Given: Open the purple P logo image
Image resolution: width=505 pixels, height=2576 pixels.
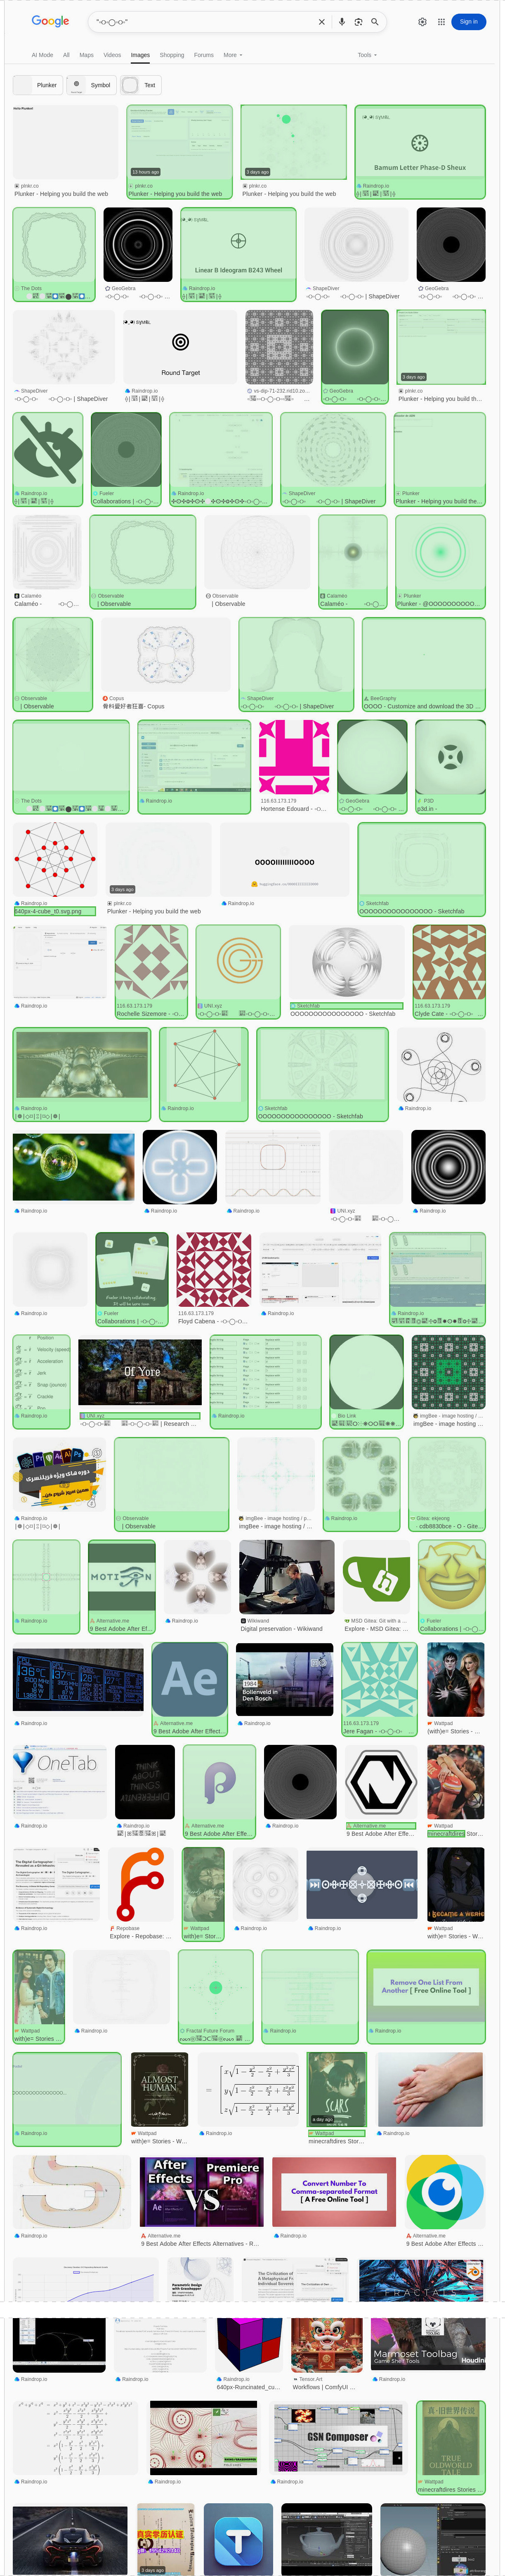Looking at the screenshot, I should click(219, 1783).
